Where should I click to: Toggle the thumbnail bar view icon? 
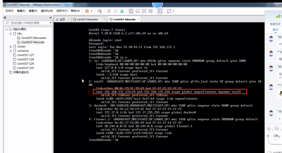click(137, 11)
